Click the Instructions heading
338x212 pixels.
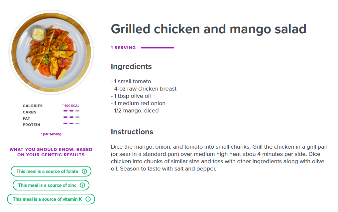pos(132,132)
